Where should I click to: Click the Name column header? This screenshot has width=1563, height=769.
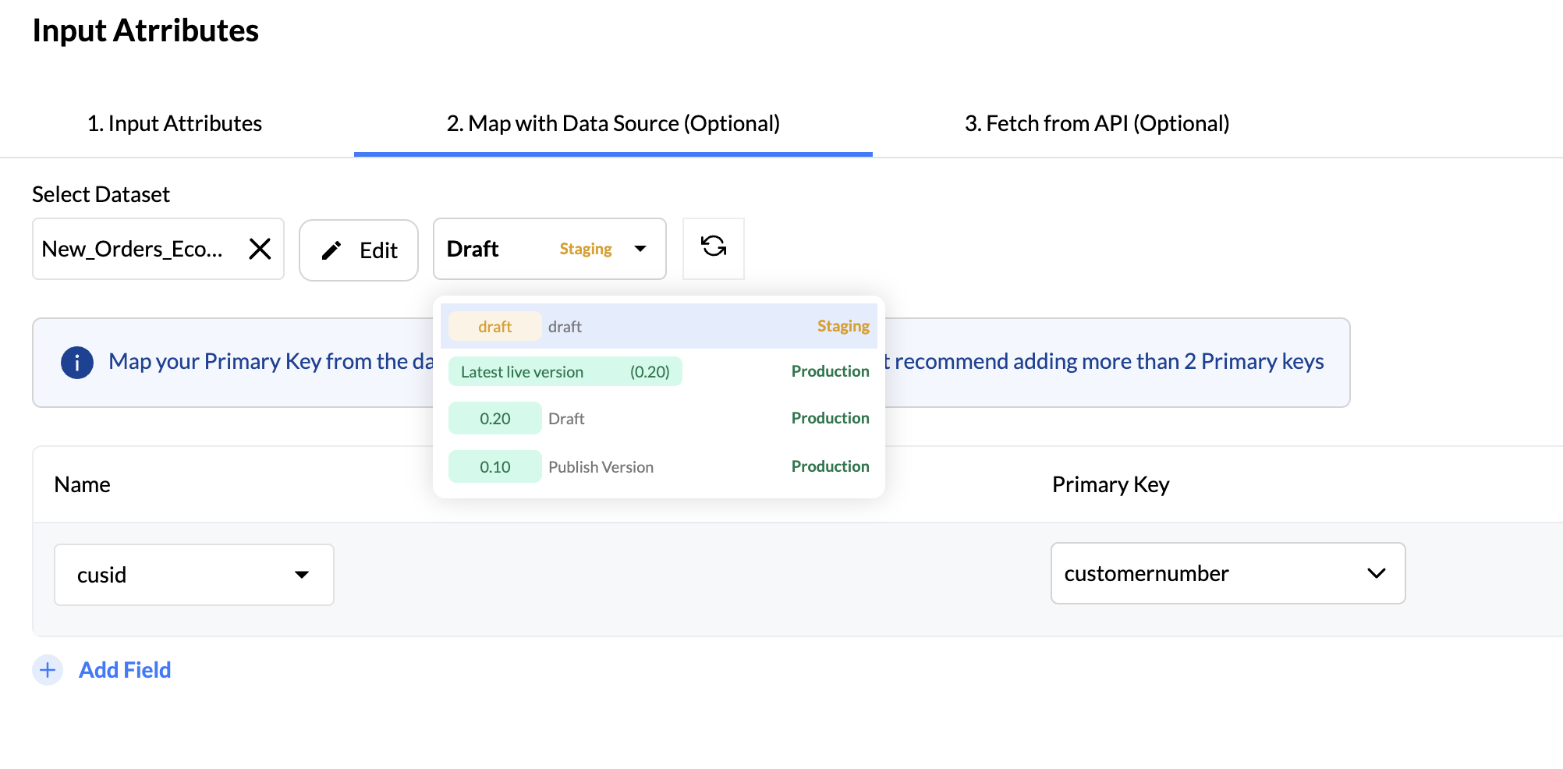(x=82, y=484)
